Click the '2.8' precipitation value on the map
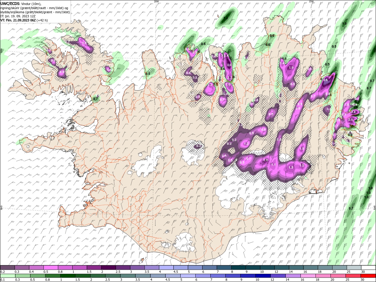 tap(353, 112)
